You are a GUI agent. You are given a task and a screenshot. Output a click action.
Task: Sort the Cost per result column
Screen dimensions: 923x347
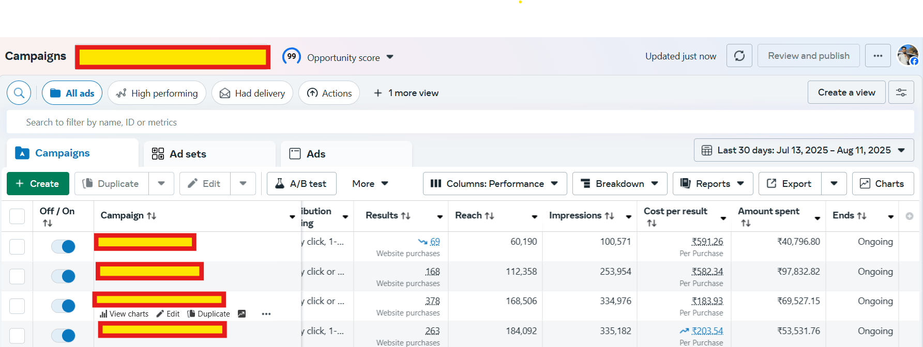point(652,223)
